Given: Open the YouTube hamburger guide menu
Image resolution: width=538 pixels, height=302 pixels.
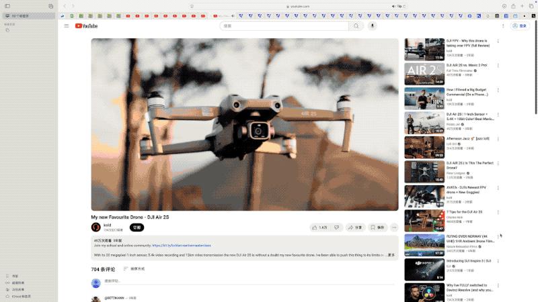Looking at the screenshot, I should 67,26.
